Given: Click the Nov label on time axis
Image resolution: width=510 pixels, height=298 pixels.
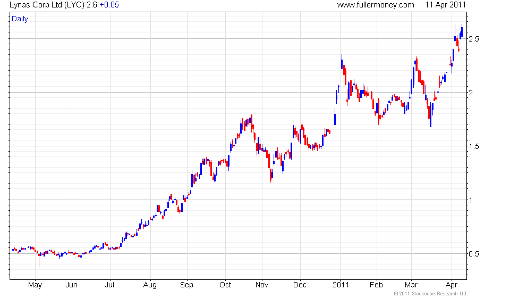Looking at the screenshot, I should coord(262,285).
